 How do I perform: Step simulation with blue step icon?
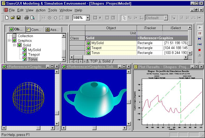pos(200,39)
